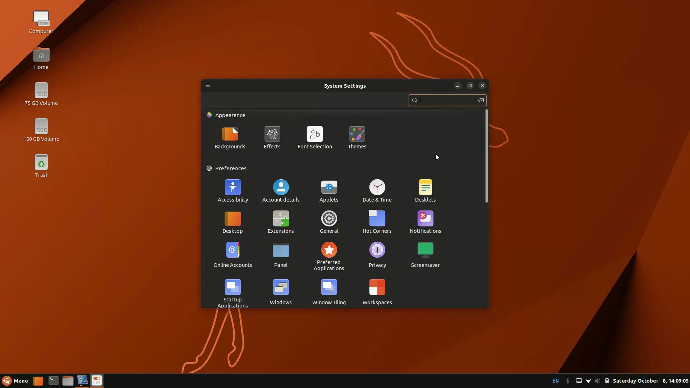Open the System Settings hamburger menu
Viewport: 690px width, 388px height.
coord(208,86)
